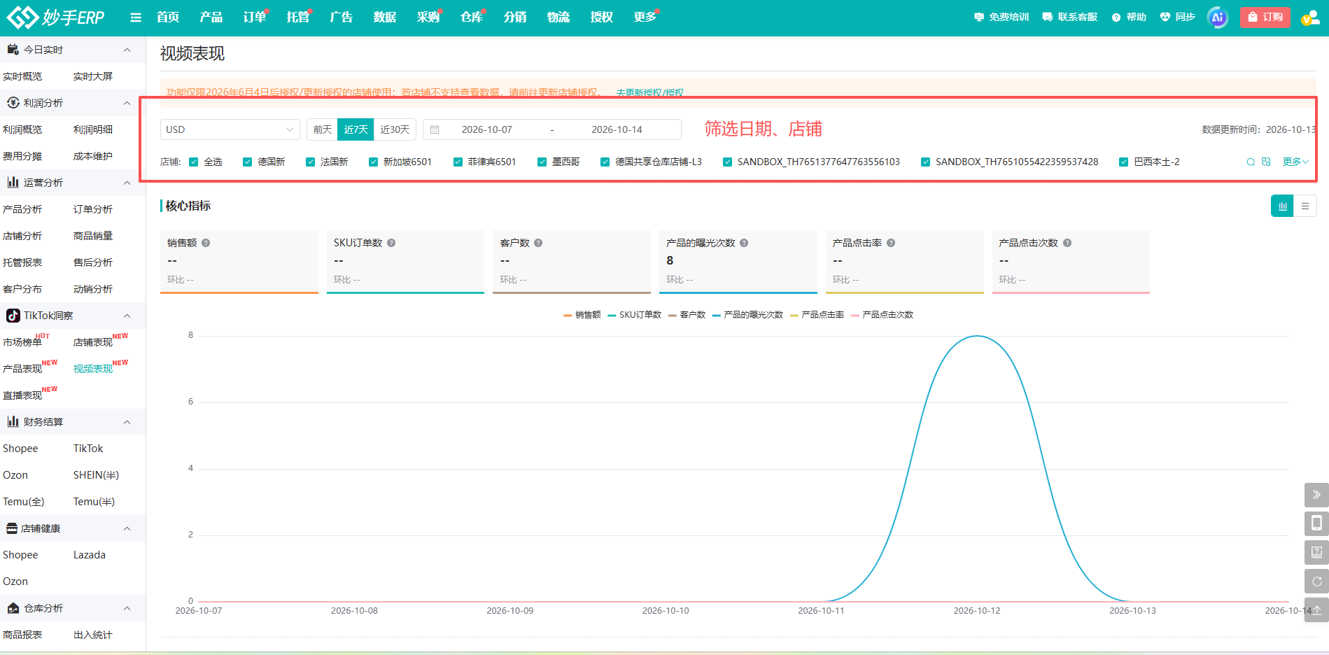
Task: Open 店铺表现 in the sidebar
Action: (x=93, y=342)
